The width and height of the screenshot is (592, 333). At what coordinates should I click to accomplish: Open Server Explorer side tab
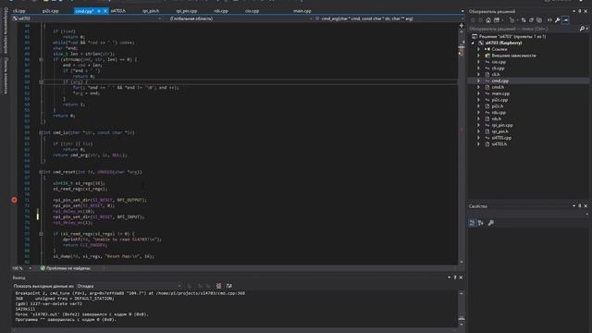(6, 31)
